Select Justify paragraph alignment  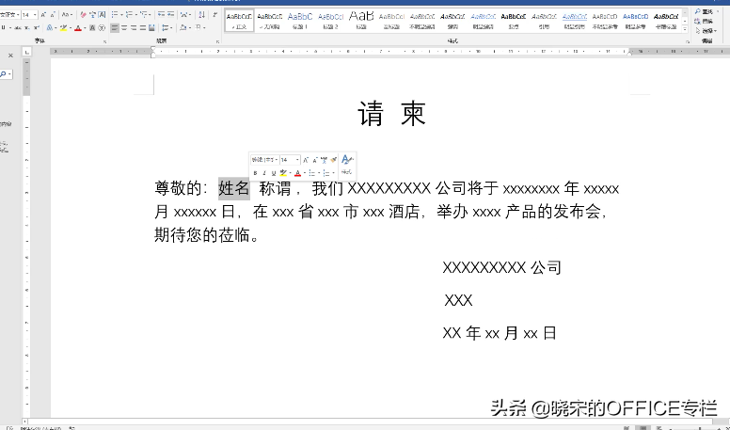143,27
